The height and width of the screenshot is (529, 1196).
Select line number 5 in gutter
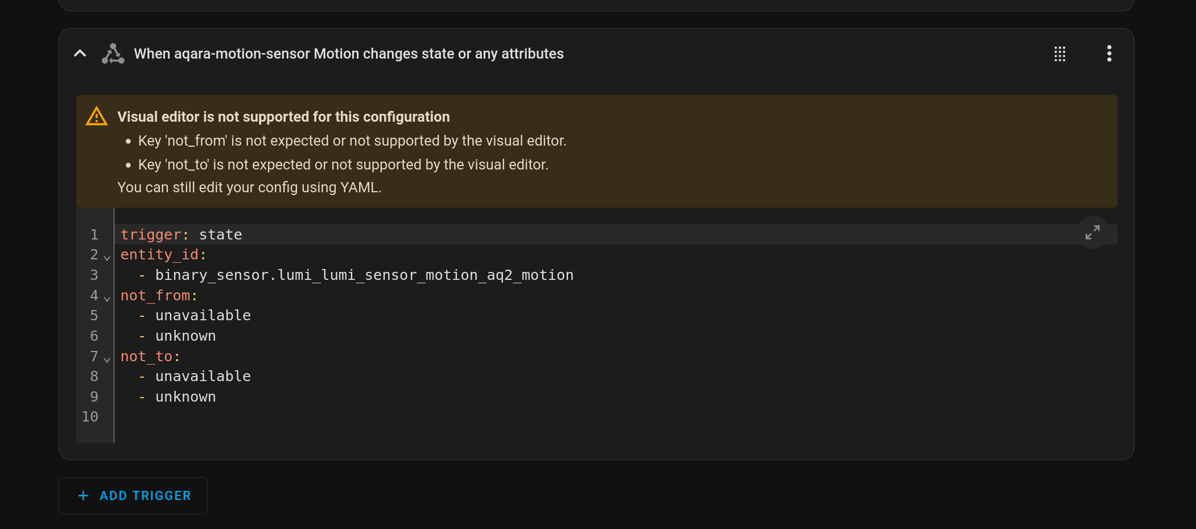point(94,316)
